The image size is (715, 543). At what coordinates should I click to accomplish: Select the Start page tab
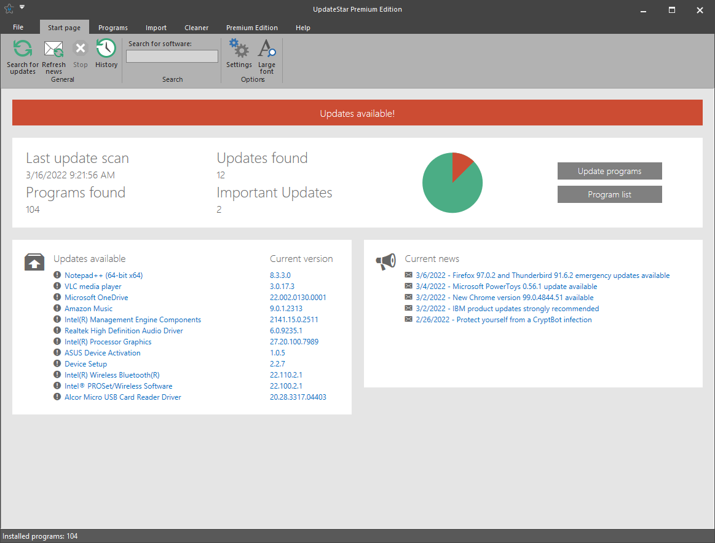tap(65, 28)
